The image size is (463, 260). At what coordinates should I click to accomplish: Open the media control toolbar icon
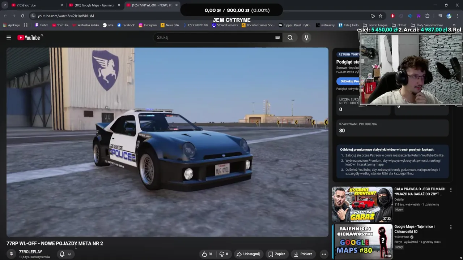(x=440, y=16)
